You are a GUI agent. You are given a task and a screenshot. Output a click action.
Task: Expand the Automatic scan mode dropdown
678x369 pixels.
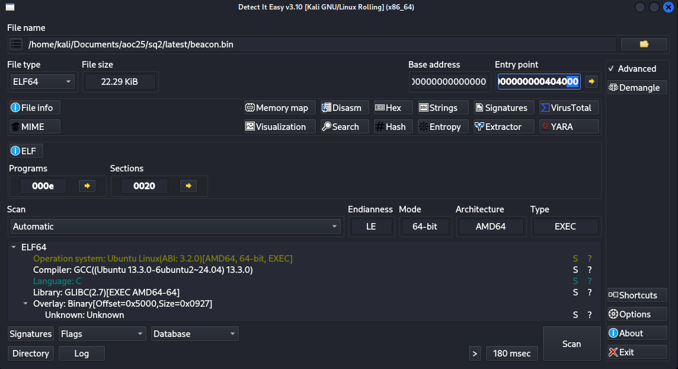pos(175,227)
